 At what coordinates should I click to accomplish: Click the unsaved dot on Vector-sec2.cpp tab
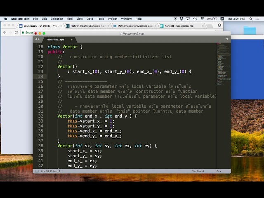[x=71, y=40]
